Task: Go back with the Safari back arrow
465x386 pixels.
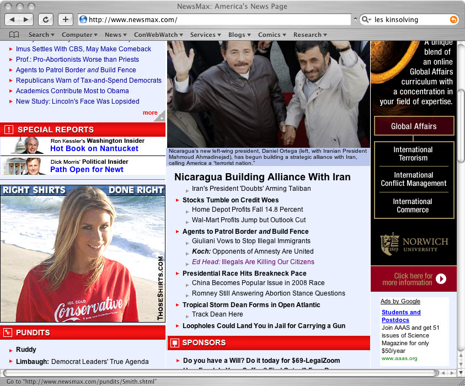Action: 12,19
